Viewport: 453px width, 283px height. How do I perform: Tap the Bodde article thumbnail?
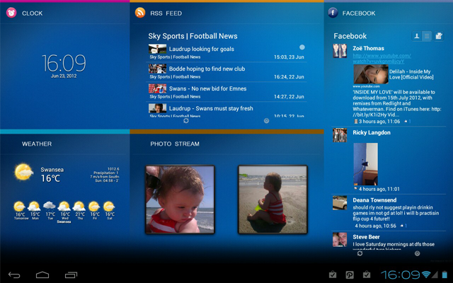[x=157, y=69]
